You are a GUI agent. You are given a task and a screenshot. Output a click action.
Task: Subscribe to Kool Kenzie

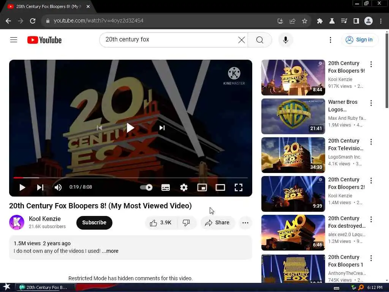coord(94,222)
